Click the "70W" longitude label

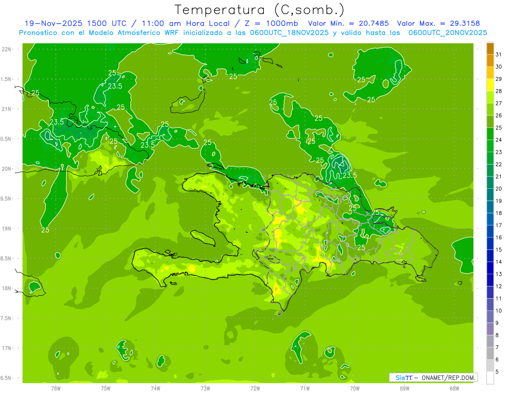point(355,388)
